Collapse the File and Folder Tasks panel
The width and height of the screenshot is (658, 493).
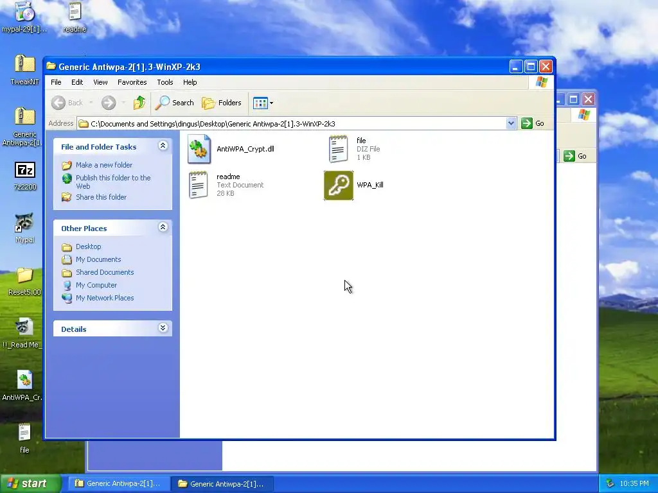tap(163, 146)
